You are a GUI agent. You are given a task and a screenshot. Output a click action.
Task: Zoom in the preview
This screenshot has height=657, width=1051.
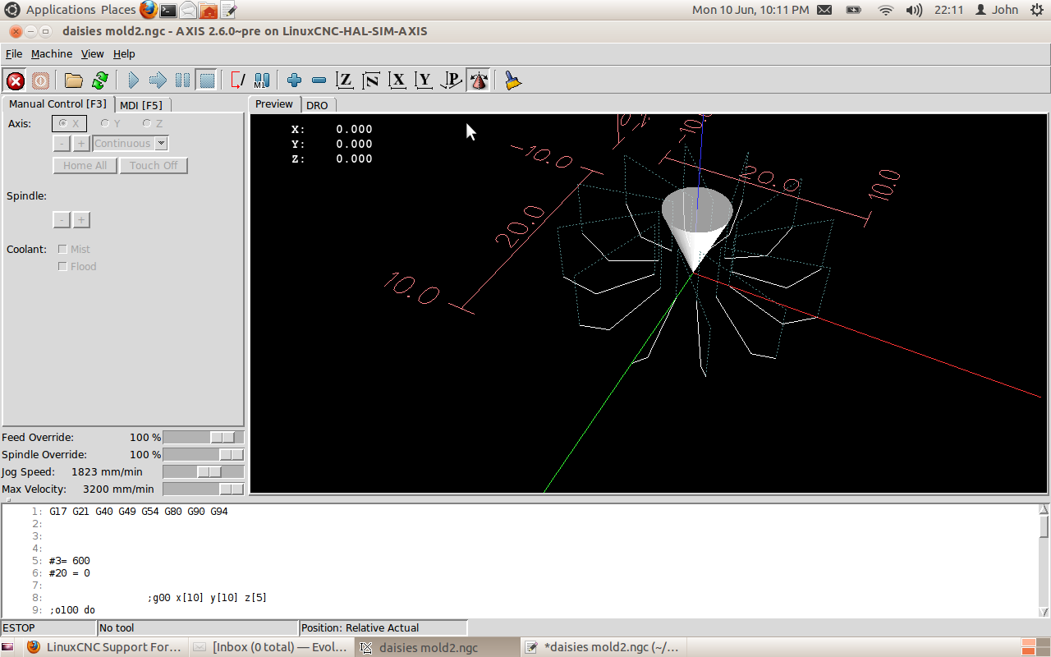point(295,80)
